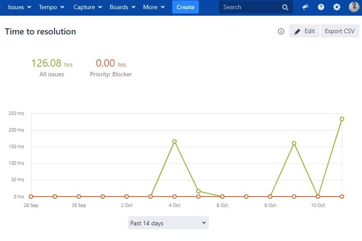Open the settings gear icon
Screen dimensions: 362x241
tap(337, 7)
